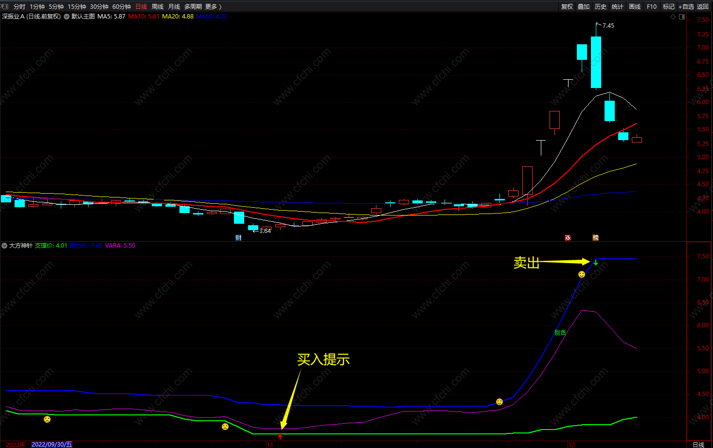Open the 更多 periods expander

(x=213, y=6)
